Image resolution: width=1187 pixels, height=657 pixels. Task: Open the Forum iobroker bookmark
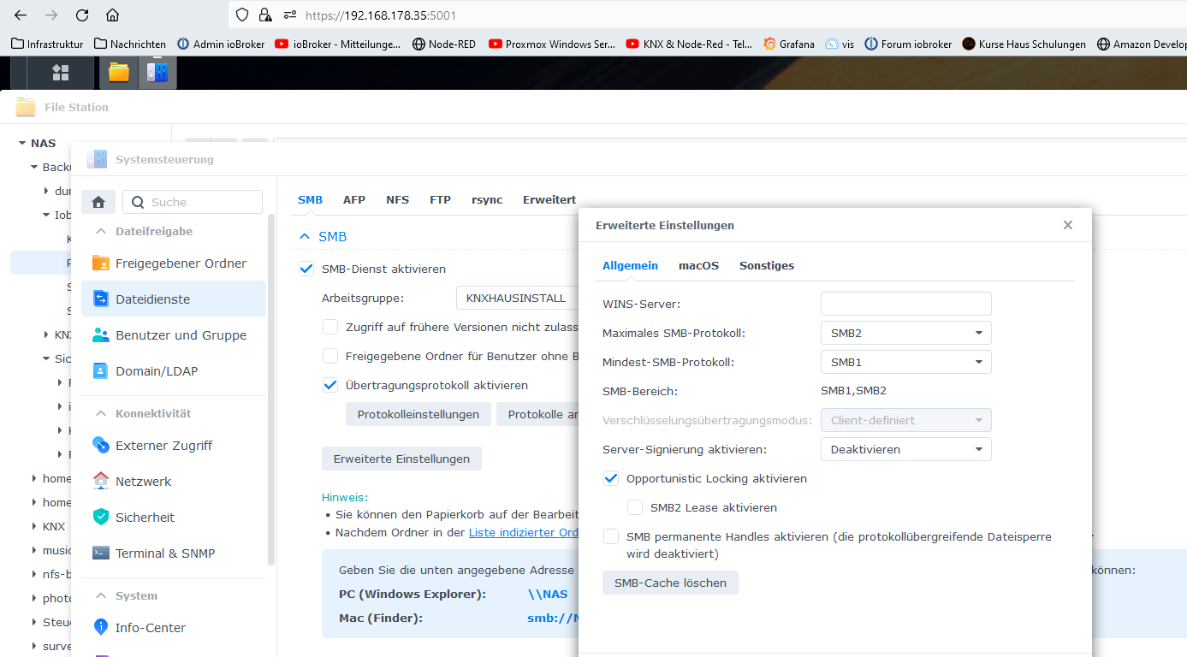click(x=908, y=44)
